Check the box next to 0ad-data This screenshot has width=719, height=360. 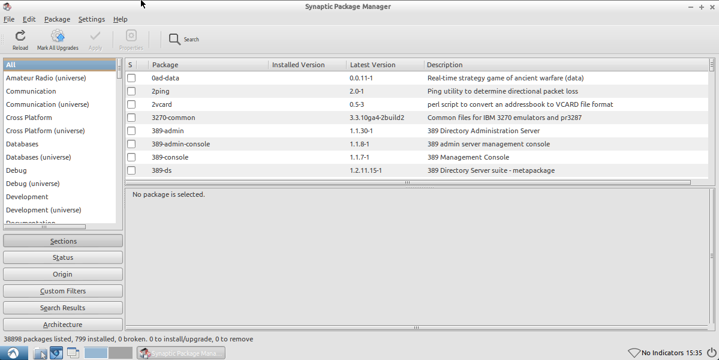(x=131, y=78)
